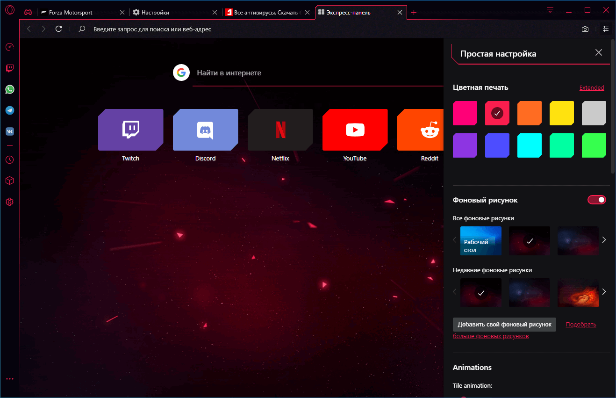Screen dimensions: 616x398
Task: Launch WhatsApp messenger in the sidebar
Action: pyautogui.click(x=10, y=89)
